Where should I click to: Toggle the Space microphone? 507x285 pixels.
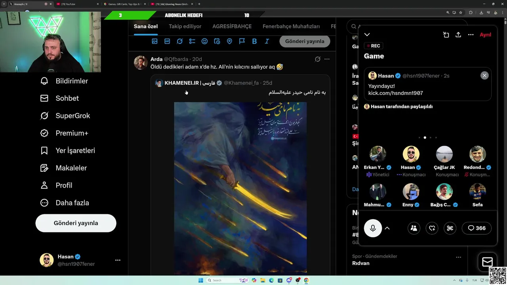(x=373, y=228)
